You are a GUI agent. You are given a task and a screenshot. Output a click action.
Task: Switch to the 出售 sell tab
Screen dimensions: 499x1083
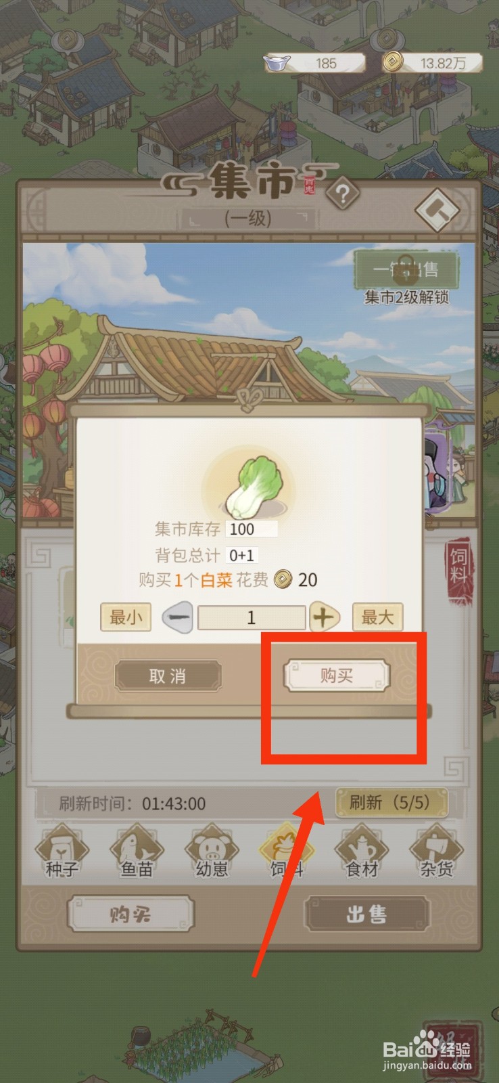367,914
